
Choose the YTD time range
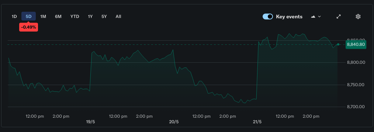click(75, 16)
